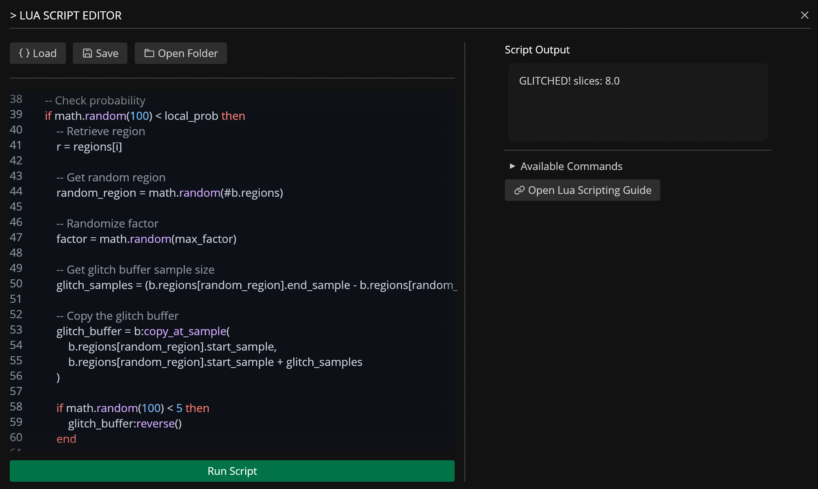Click the 'Script Output' heading
The width and height of the screenshot is (818, 489).
[537, 50]
